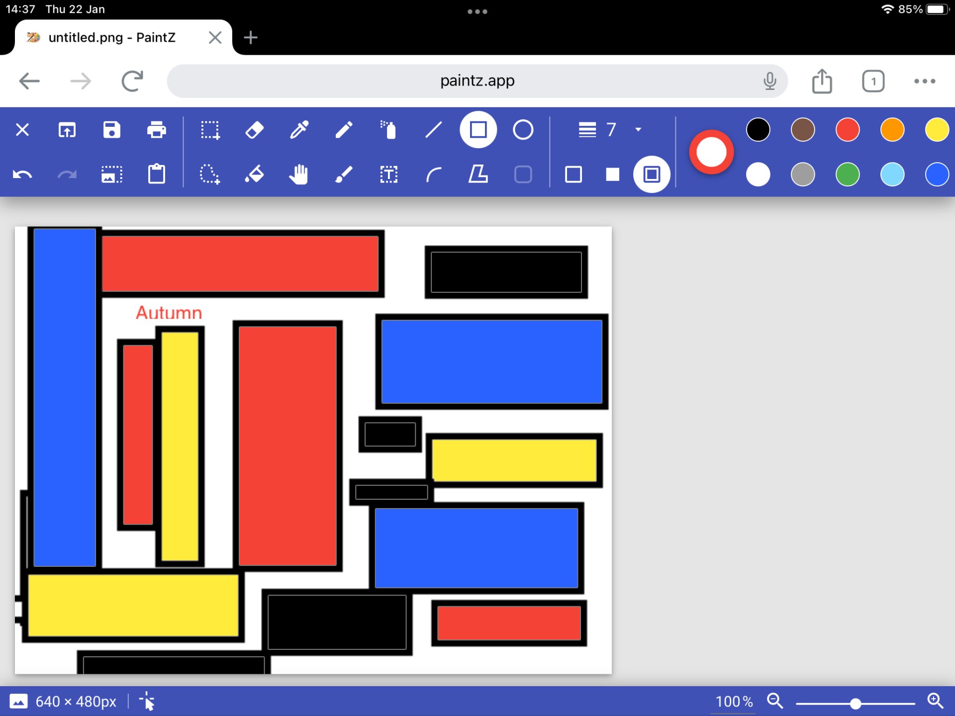Click the Undo button
This screenshot has height=716, width=955.
22,175
